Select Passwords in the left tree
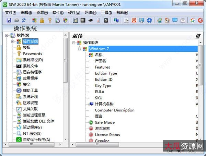 [33, 54]
